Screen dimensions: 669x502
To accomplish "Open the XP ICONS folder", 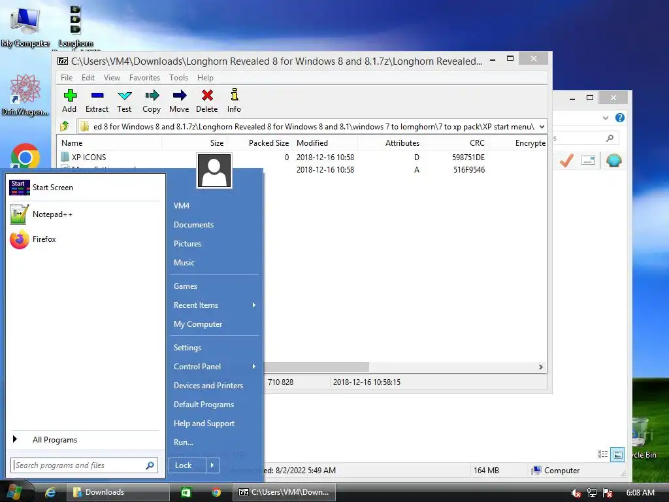I will (x=89, y=157).
